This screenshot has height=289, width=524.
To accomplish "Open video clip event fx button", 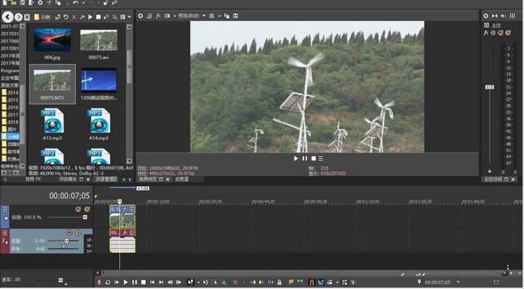I will pos(125,209).
